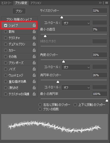Lock the デュアルブラシ setting
The width and height of the screenshot is (110, 143).
click(34, 44)
